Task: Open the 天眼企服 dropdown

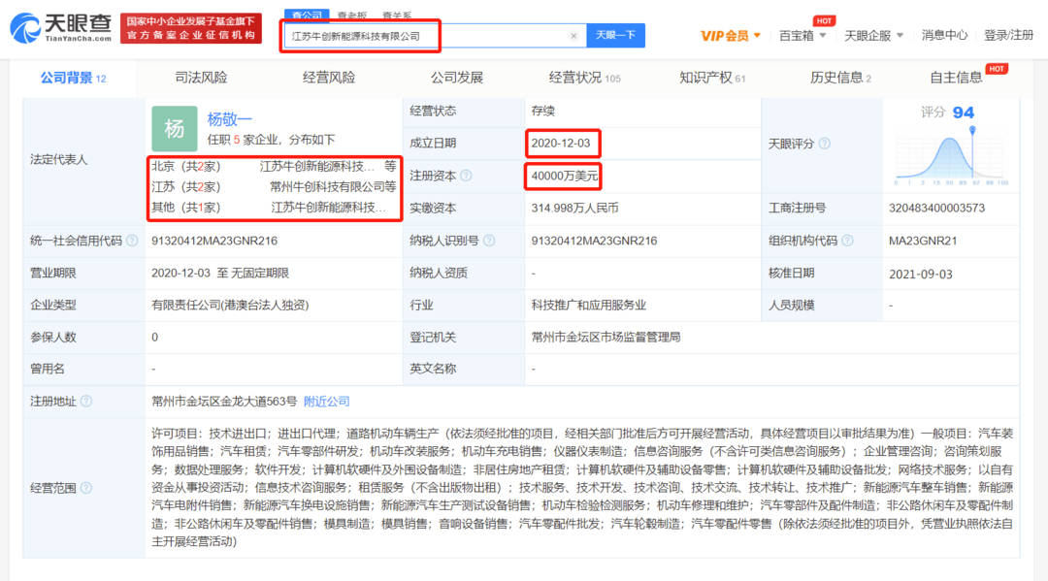Action: [x=873, y=35]
